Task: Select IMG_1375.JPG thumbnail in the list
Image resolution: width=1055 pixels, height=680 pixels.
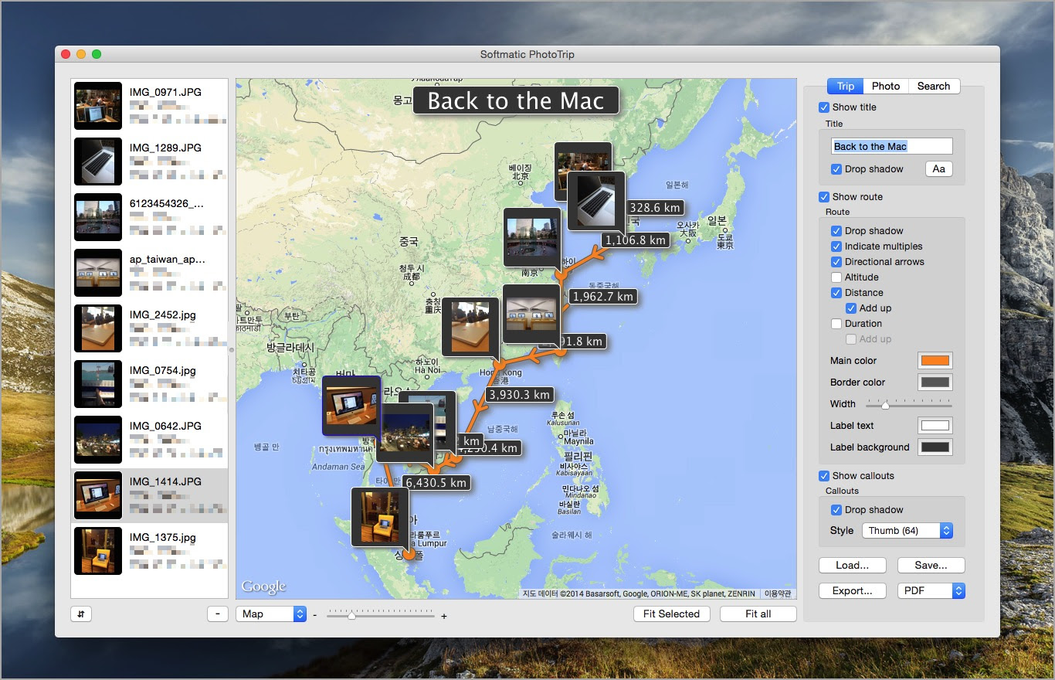Action: coord(98,551)
